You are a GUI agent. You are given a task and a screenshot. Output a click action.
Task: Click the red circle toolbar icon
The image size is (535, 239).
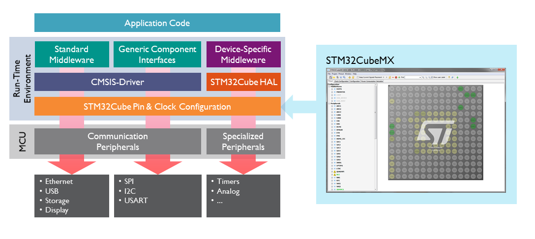[x=396, y=77]
